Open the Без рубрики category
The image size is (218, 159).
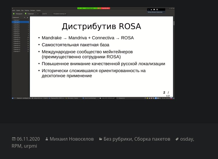[118, 139]
